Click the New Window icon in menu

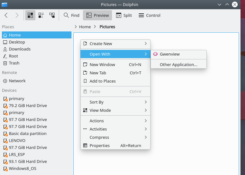click(x=85, y=64)
